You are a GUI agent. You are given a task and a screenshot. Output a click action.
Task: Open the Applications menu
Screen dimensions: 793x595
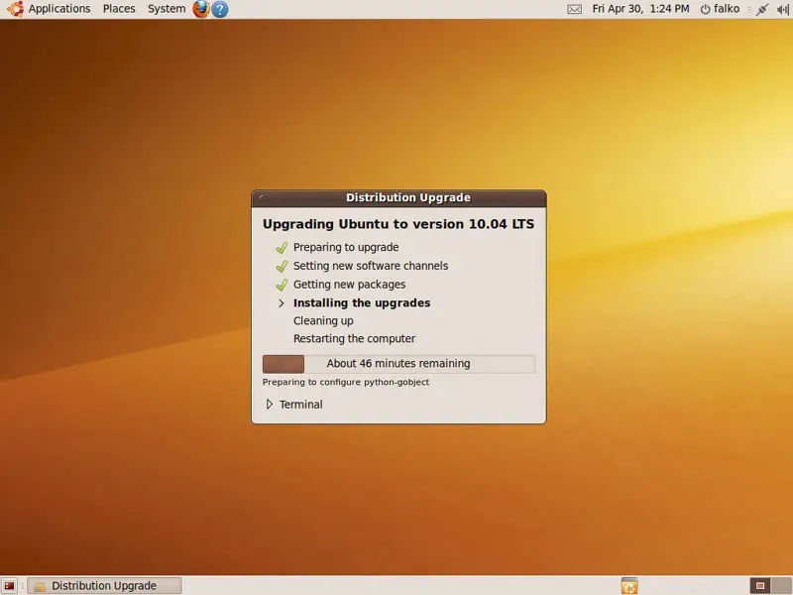[59, 9]
